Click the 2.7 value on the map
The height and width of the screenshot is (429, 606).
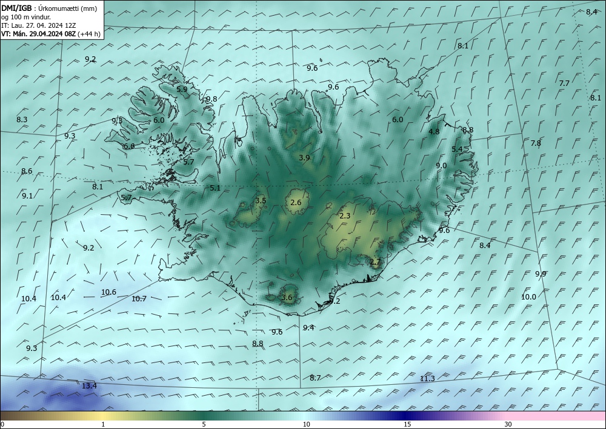point(375,261)
